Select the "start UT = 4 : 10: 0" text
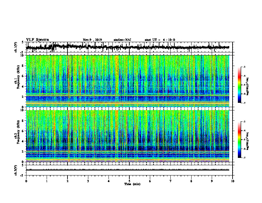This screenshot has width=262, height=203. 160,40
